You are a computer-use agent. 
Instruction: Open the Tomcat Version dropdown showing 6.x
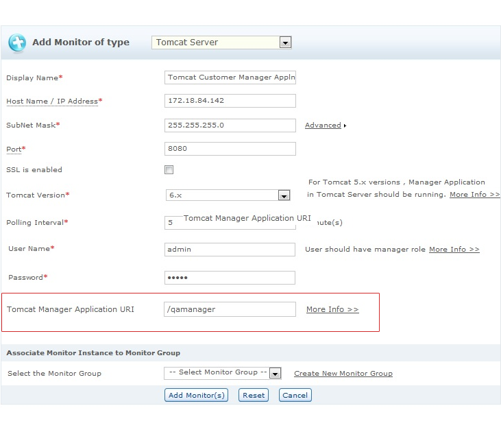click(228, 195)
